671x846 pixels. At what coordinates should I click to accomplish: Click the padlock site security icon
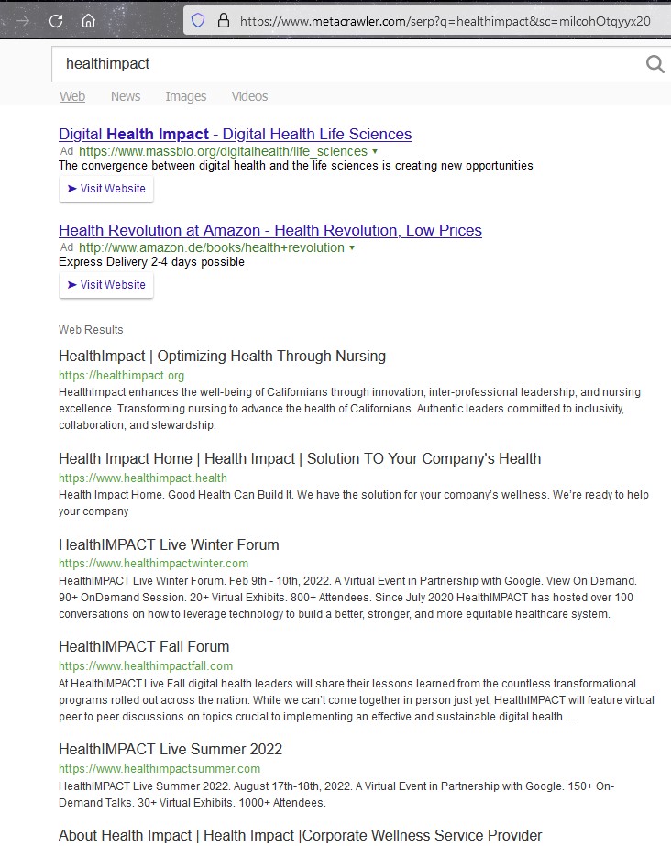pos(223,20)
